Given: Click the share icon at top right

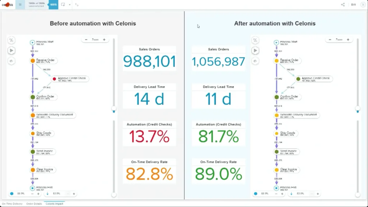Looking at the screenshot, I should [342, 5].
